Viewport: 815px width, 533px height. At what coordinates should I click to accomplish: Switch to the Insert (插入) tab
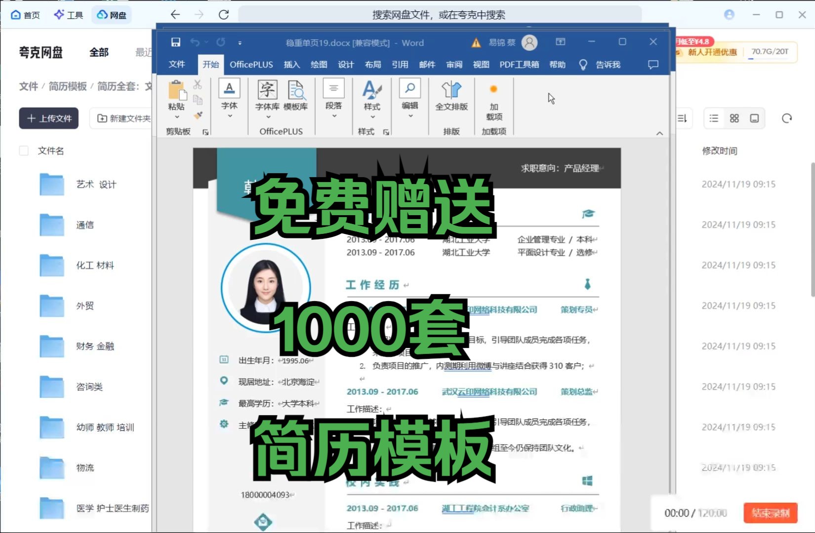(291, 64)
